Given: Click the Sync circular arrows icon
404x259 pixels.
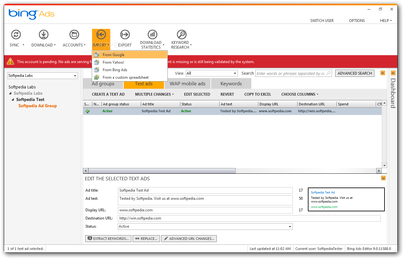Looking at the screenshot, I should pyautogui.click(x=16, y=34).
